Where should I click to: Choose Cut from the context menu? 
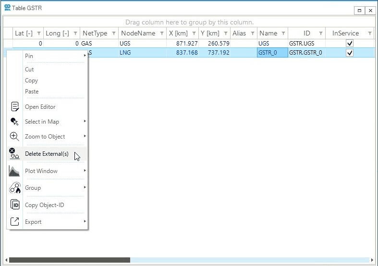click(47, 69)
